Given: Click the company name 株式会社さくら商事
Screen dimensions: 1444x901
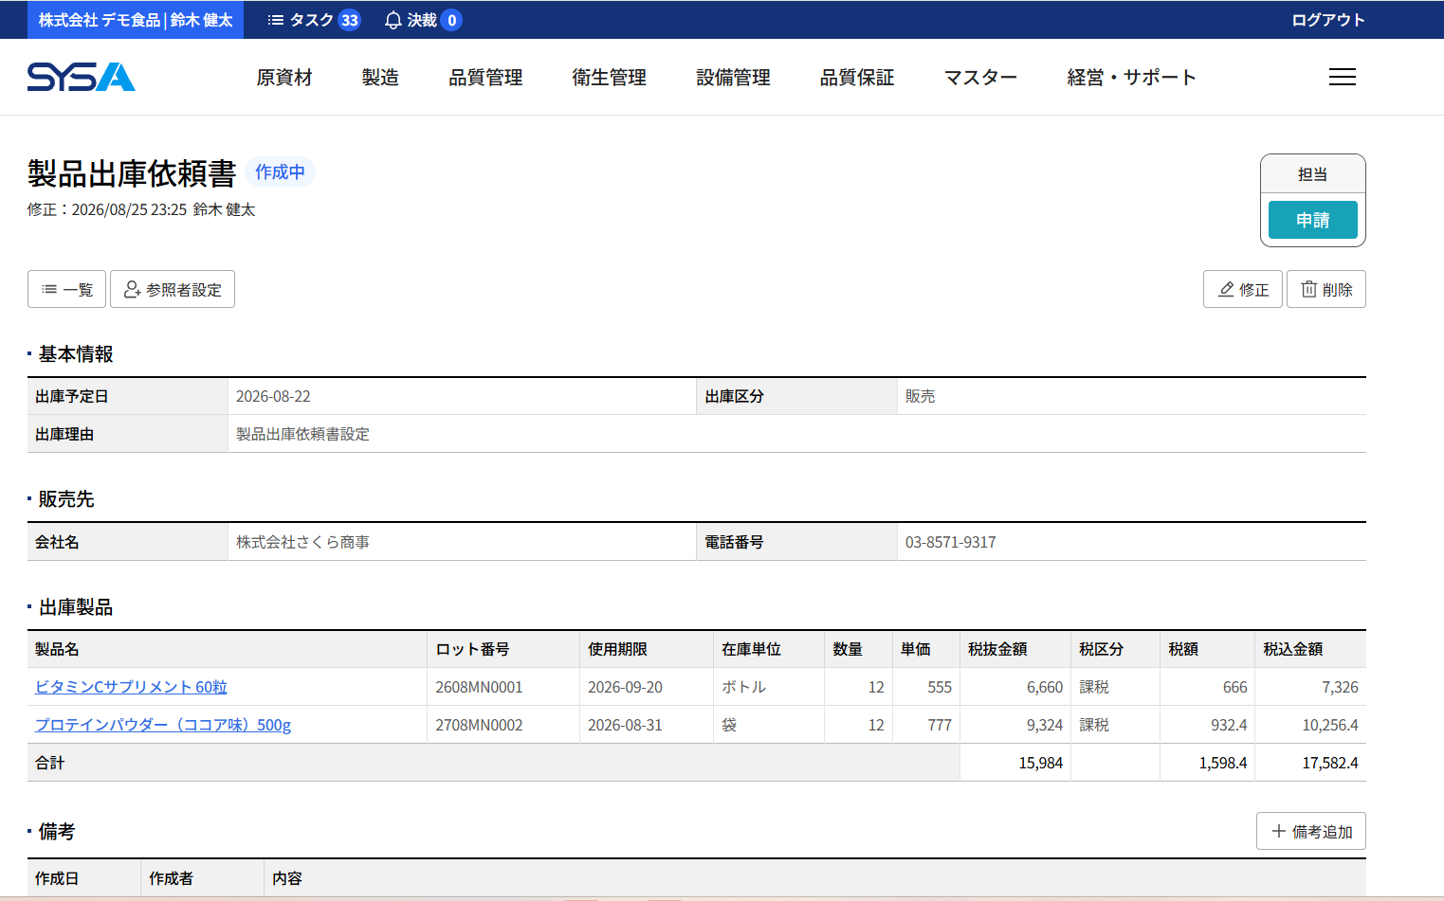Looking at the screenshot, I should pyautogui.click(x=302, y=542).
